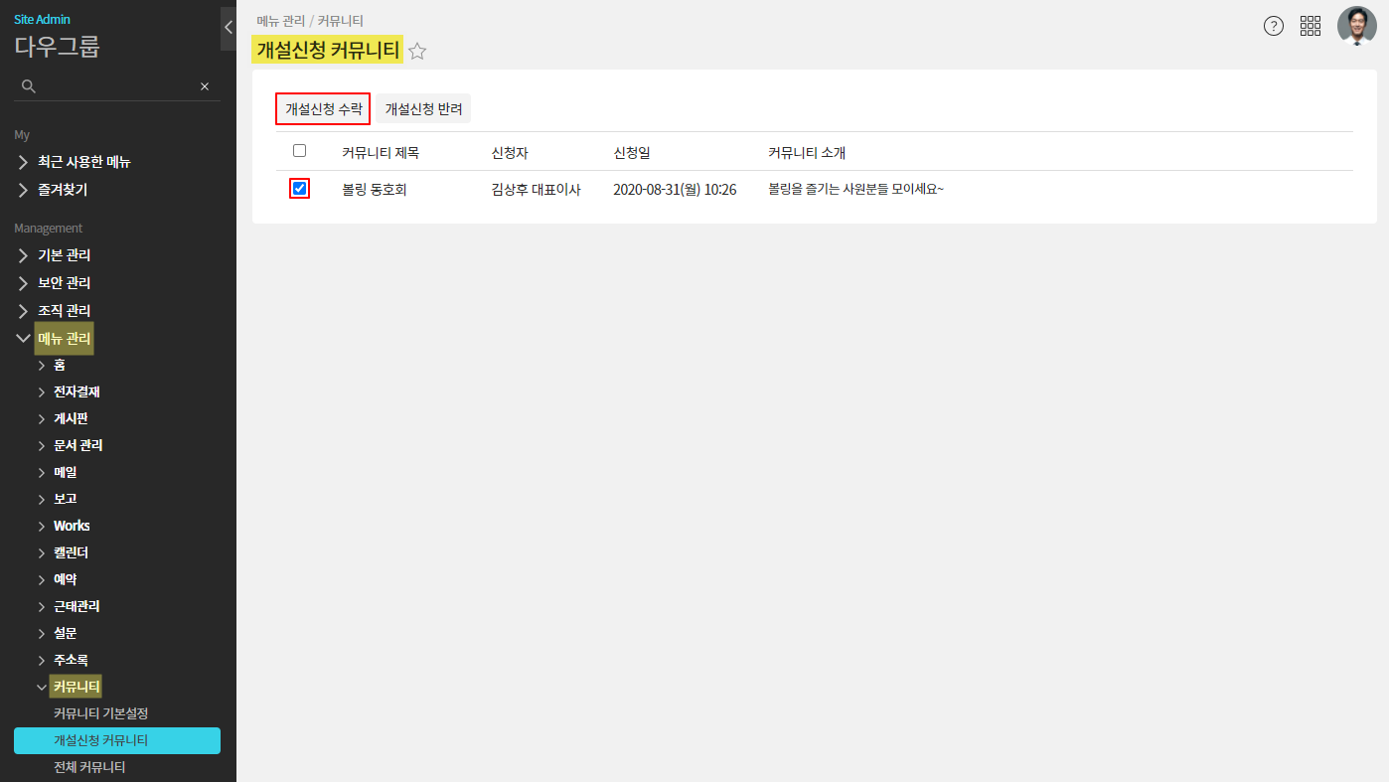The image size is (1389, 782).
Task: Click into the sidebar search field
Action: click(x=114, y=86)
